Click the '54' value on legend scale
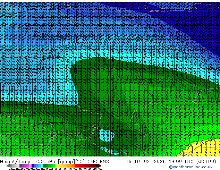 (x=100, y=169)
